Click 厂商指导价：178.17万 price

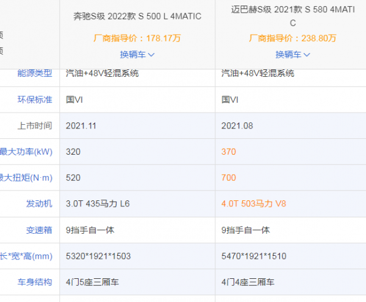[x=137, y=38]
